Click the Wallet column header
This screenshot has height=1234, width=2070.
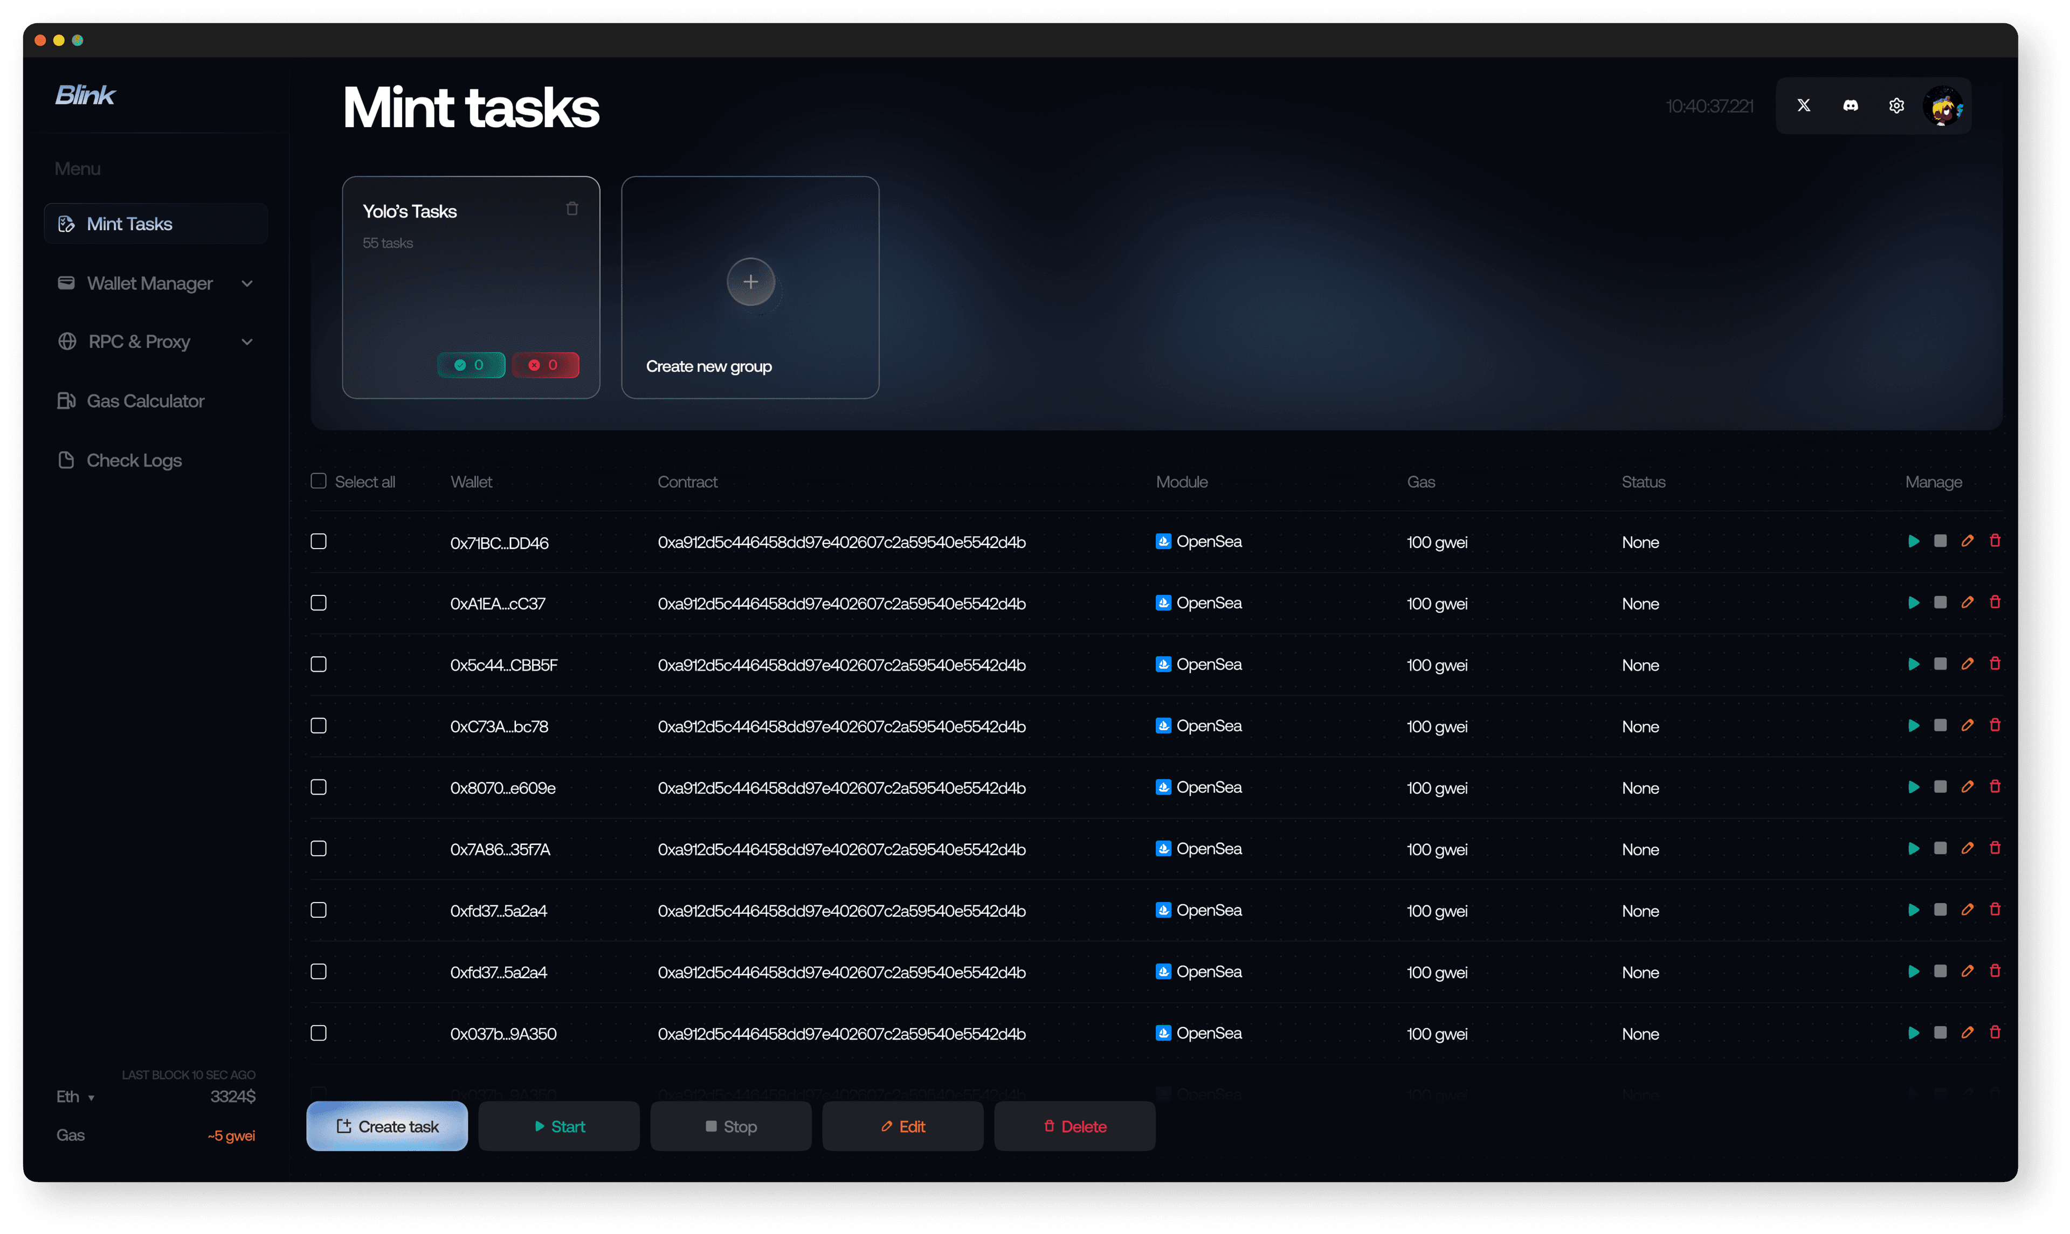[471, 482]
